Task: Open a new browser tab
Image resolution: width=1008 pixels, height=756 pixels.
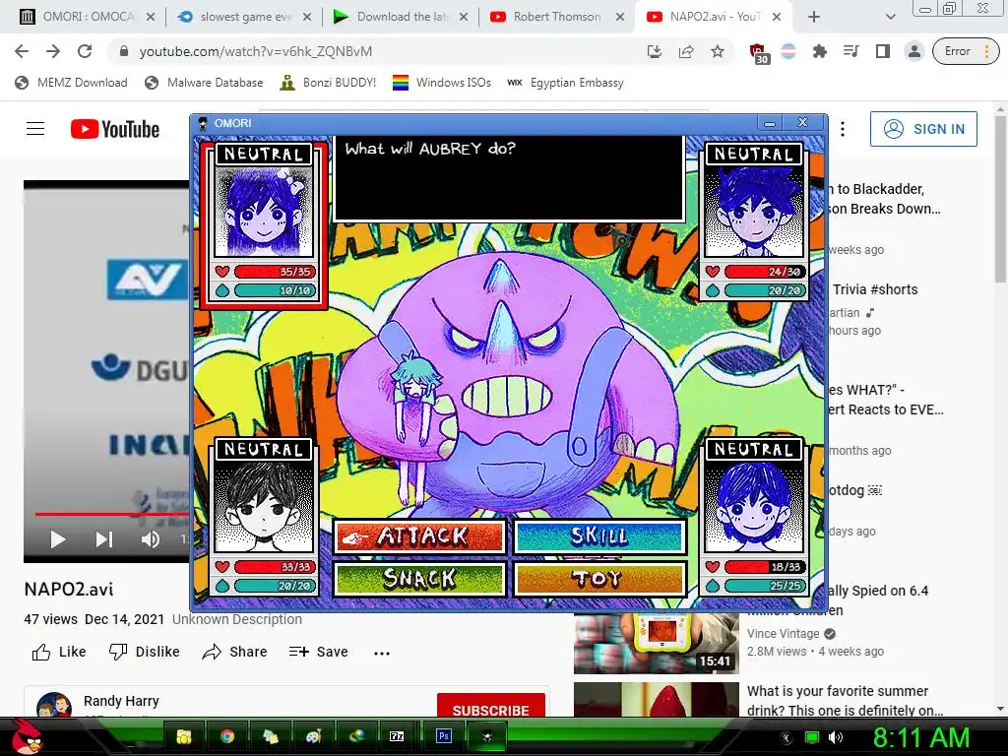Action: pyautogui.click(x=814, y=18)
